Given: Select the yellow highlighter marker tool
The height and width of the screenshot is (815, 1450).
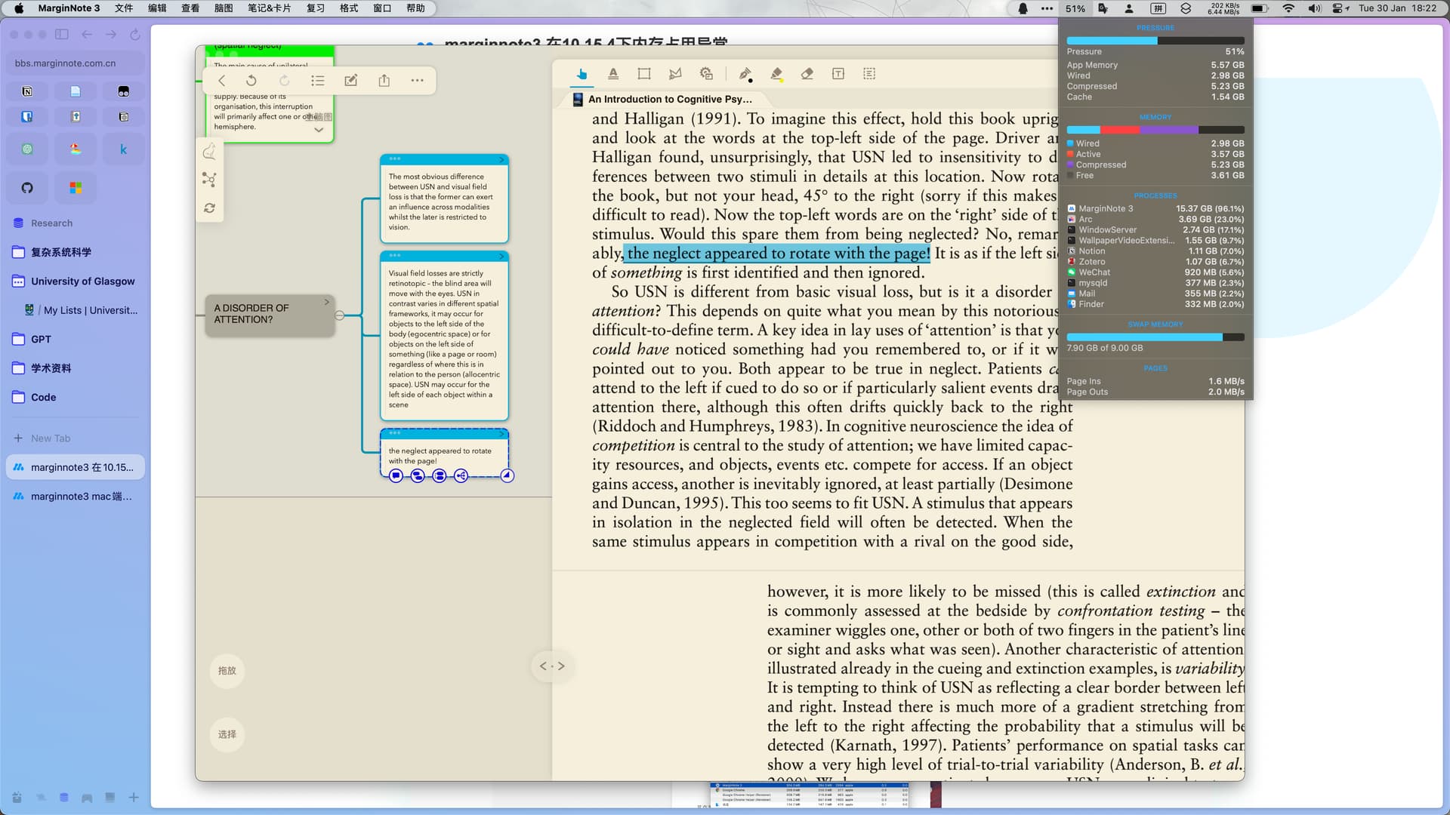Looking at the screenshot, I should [x=776, y=74].
